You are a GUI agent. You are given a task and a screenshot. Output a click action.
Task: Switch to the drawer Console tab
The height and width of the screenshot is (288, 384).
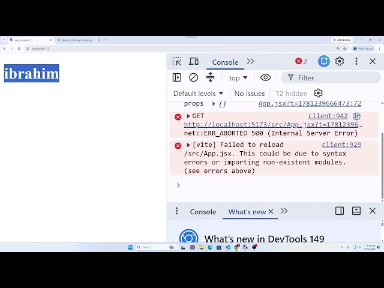(x=203, y=212)
